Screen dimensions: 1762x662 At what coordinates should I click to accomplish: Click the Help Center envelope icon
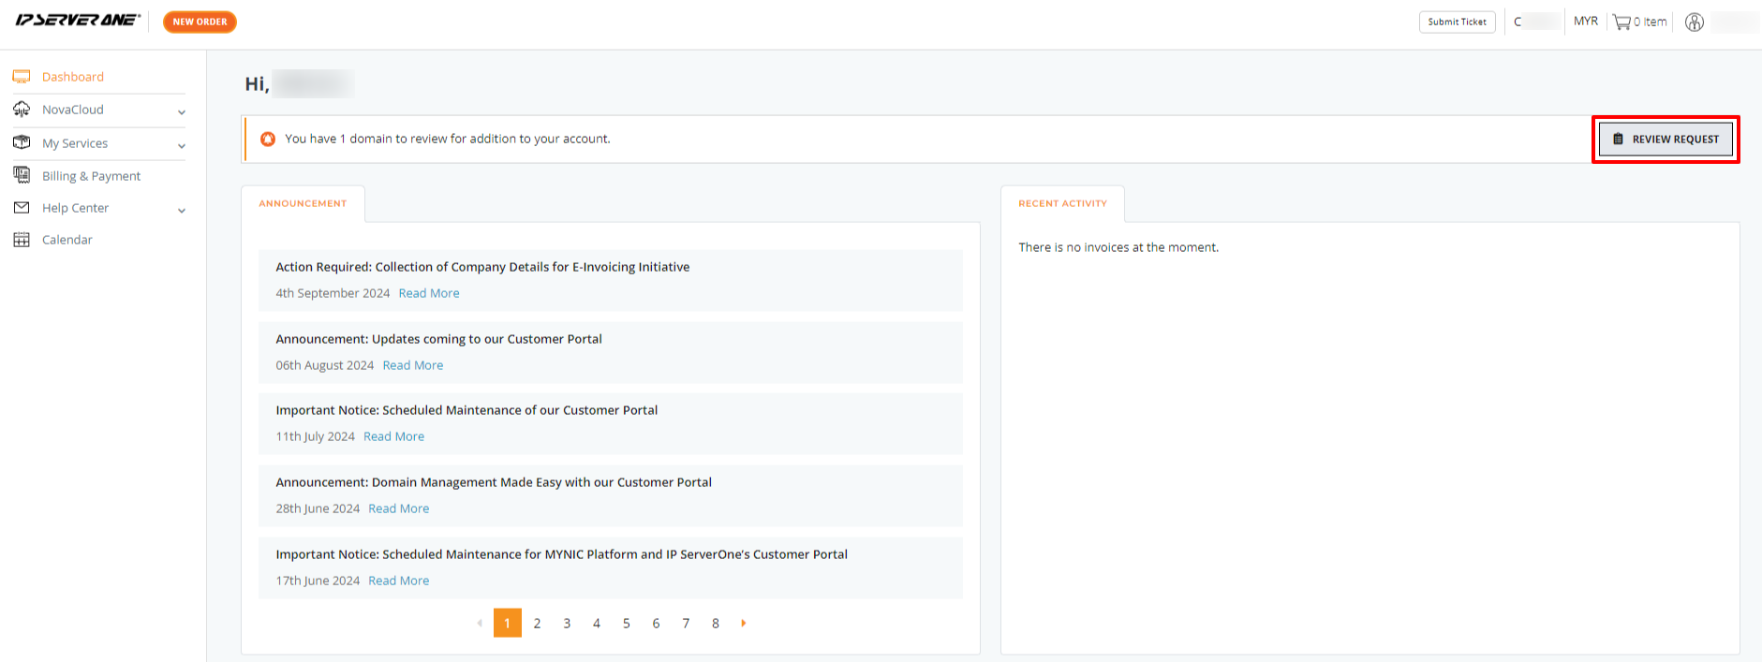22,208
